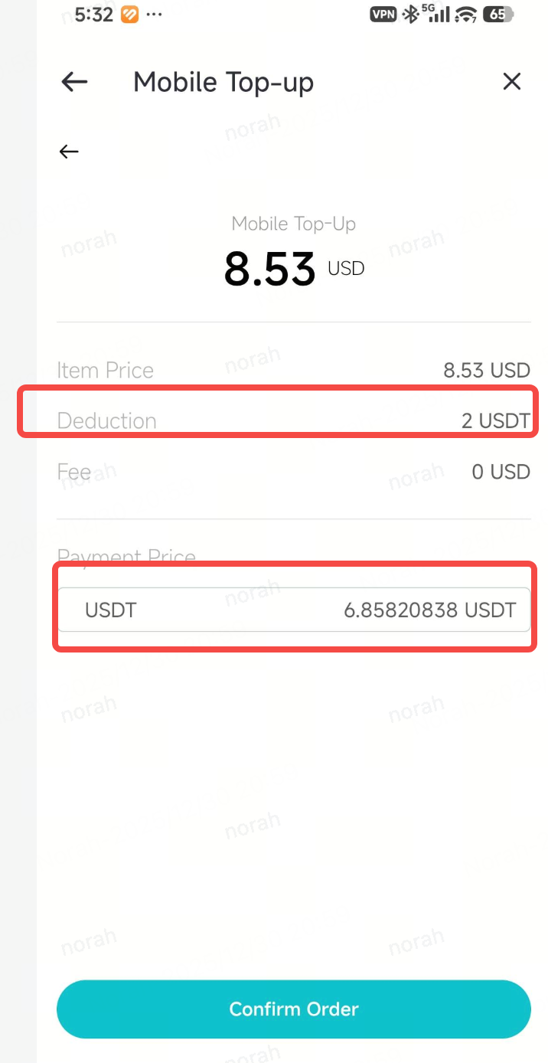The width and height of the screenshot is (548, 1063).
Task: Tap the orange notification app icon
Action: 130,14
